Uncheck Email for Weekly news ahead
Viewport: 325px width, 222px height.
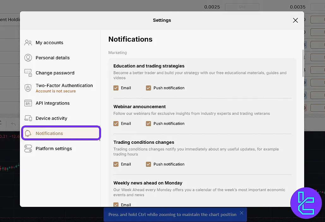116,205
